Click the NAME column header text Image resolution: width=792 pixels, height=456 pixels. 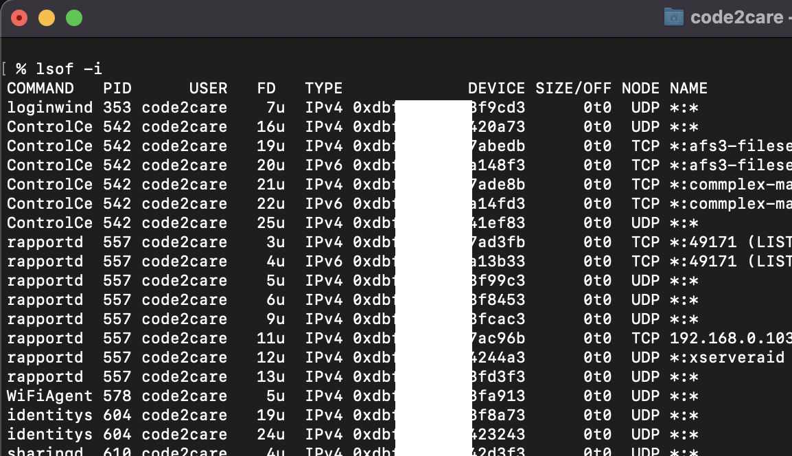pyautogui.click(x=688, y=88)
